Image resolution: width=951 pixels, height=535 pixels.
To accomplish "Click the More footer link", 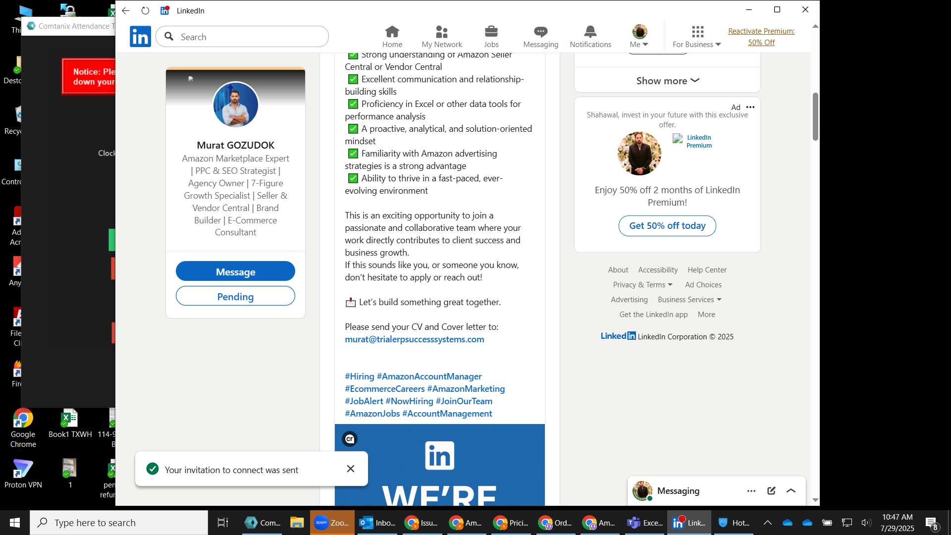I will [x=706, y=315].
